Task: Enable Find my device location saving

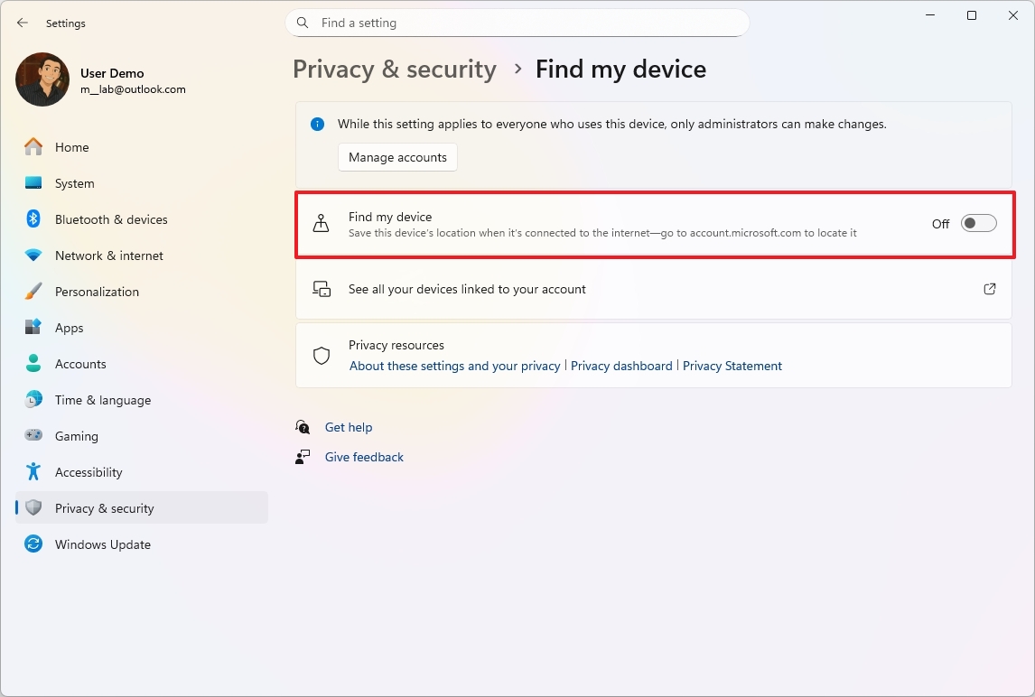Action: tap(978, 223)
